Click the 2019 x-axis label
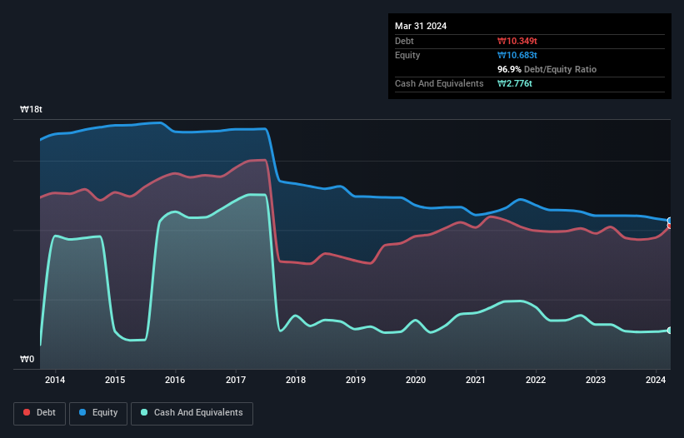The height and width of the screenshot is (438, 684). (356, 380)
